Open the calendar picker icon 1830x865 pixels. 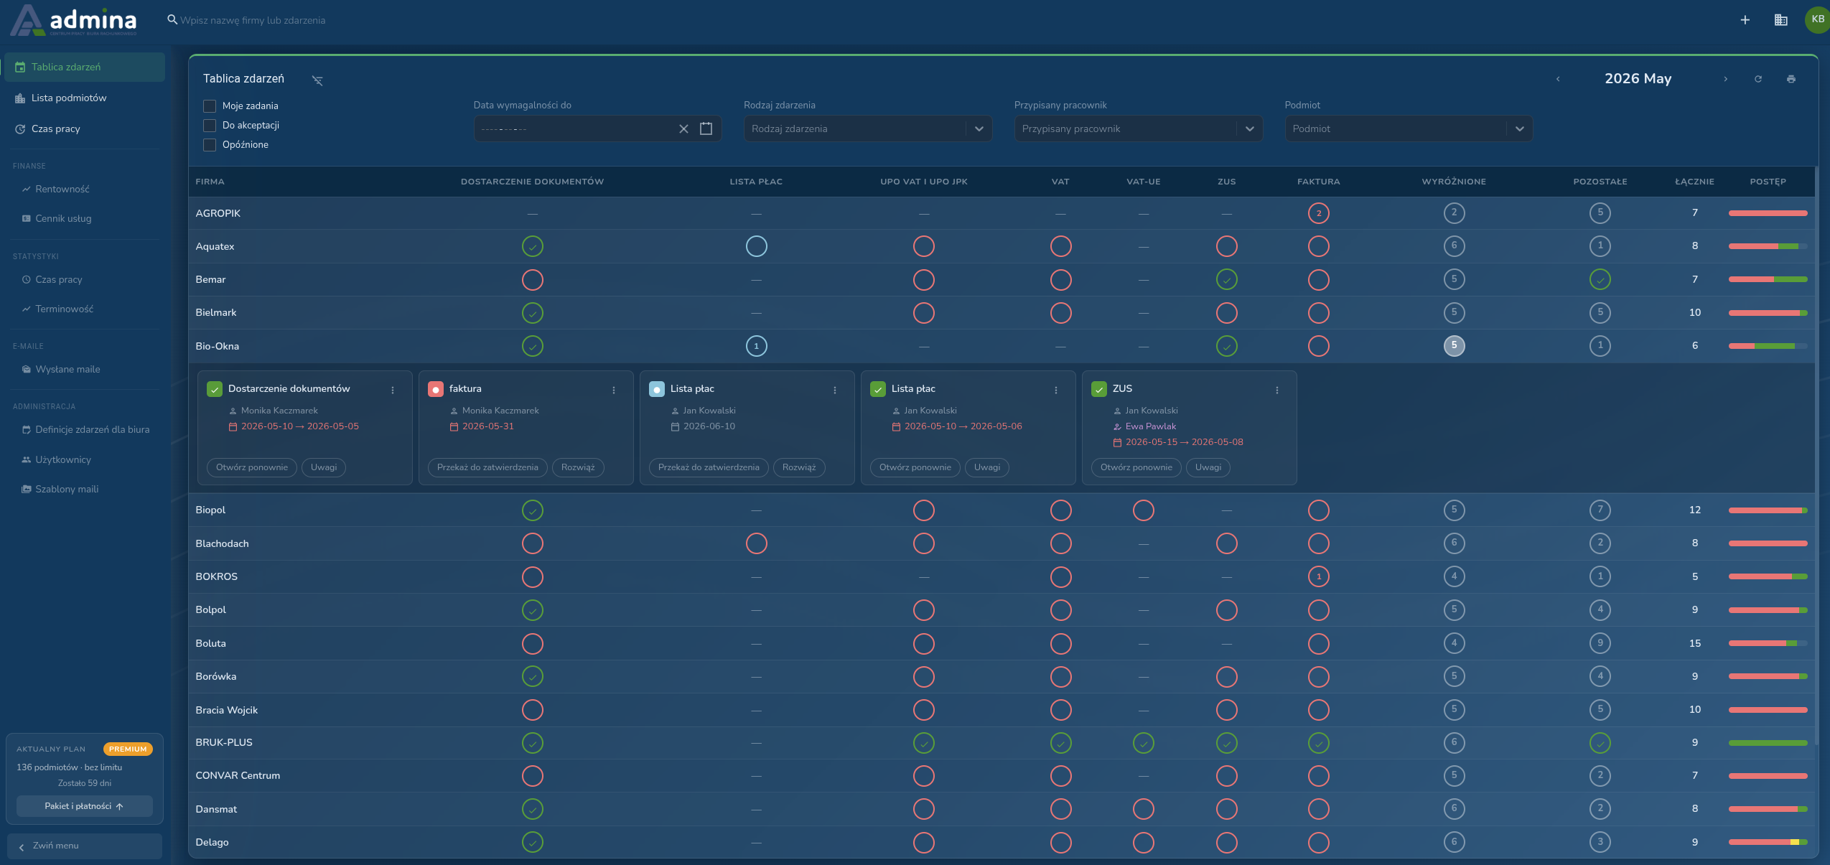coord(706,128)
